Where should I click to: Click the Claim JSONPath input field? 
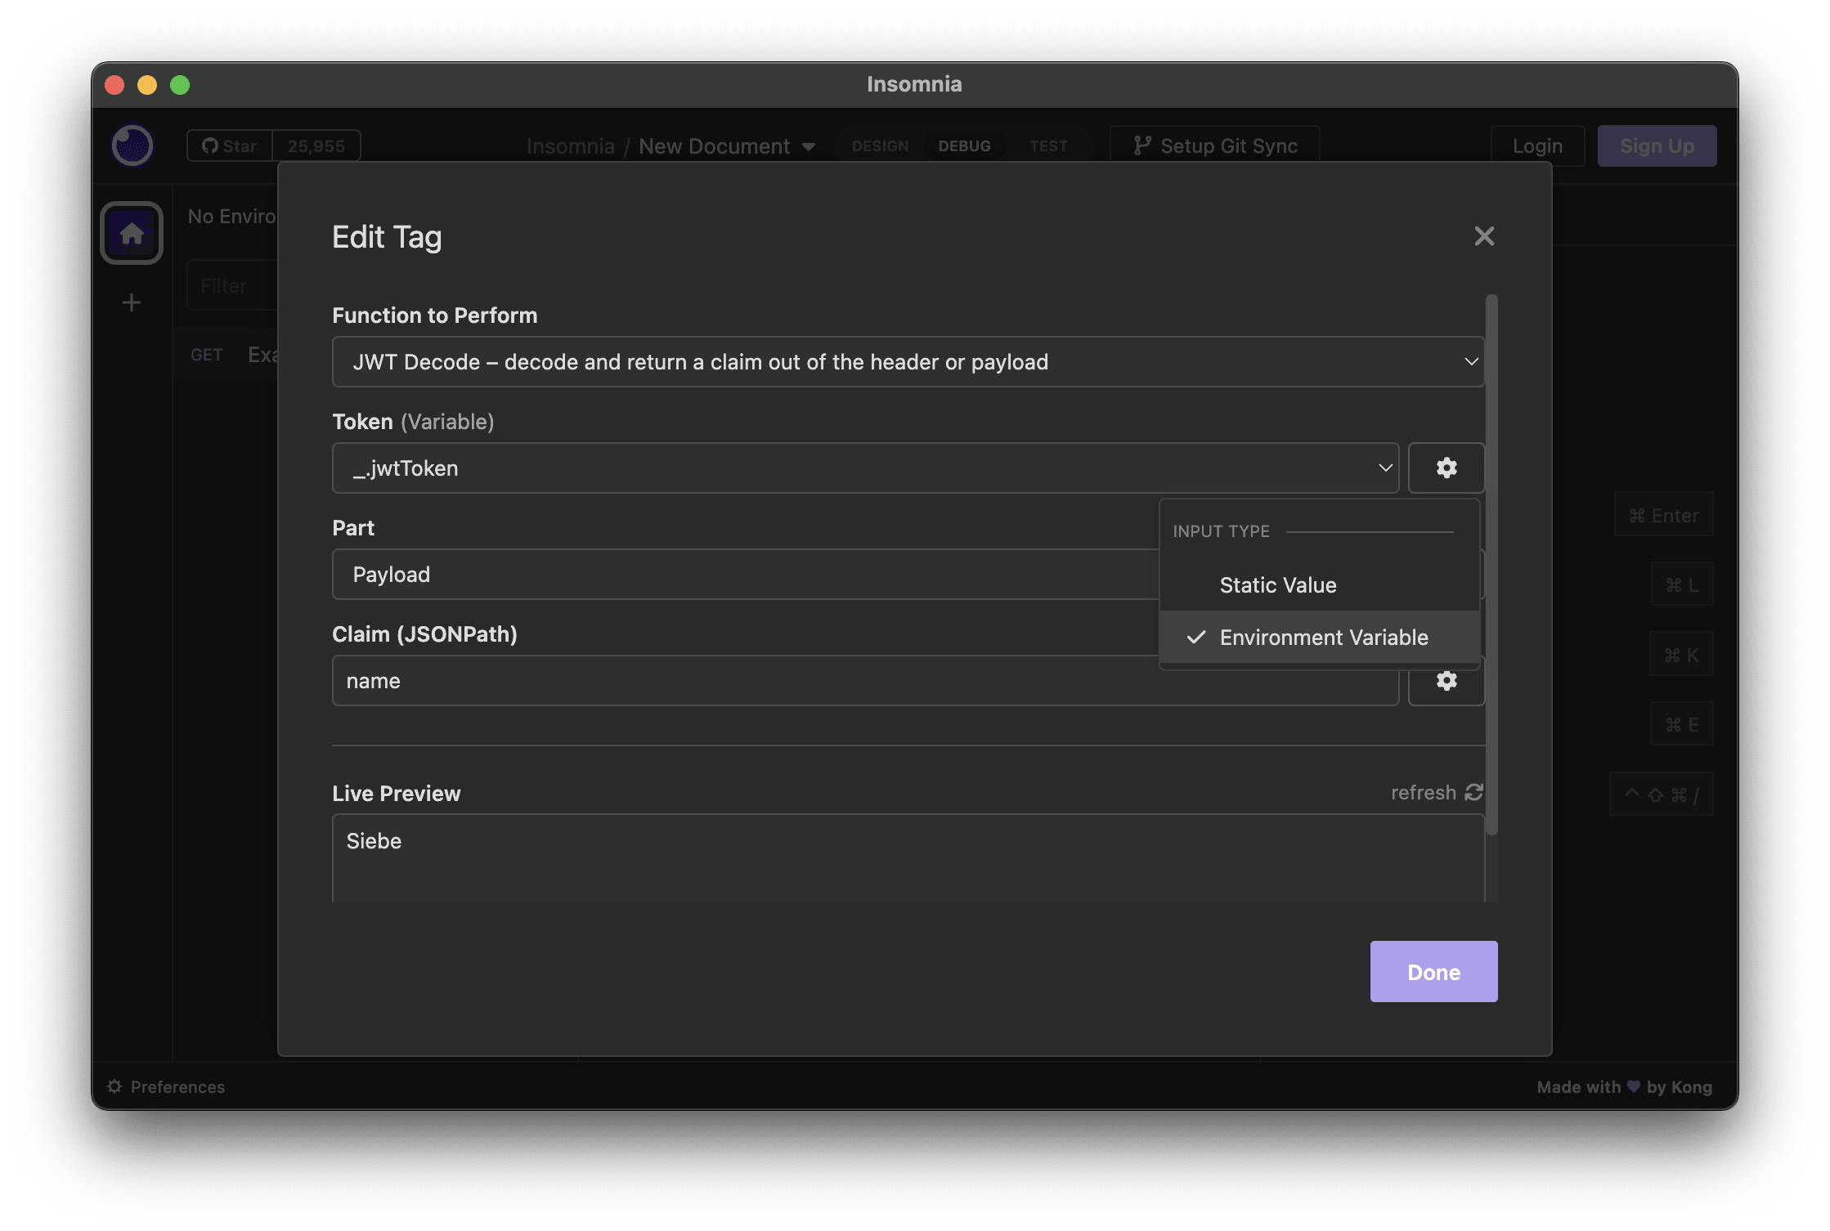[x=864, y=680]
